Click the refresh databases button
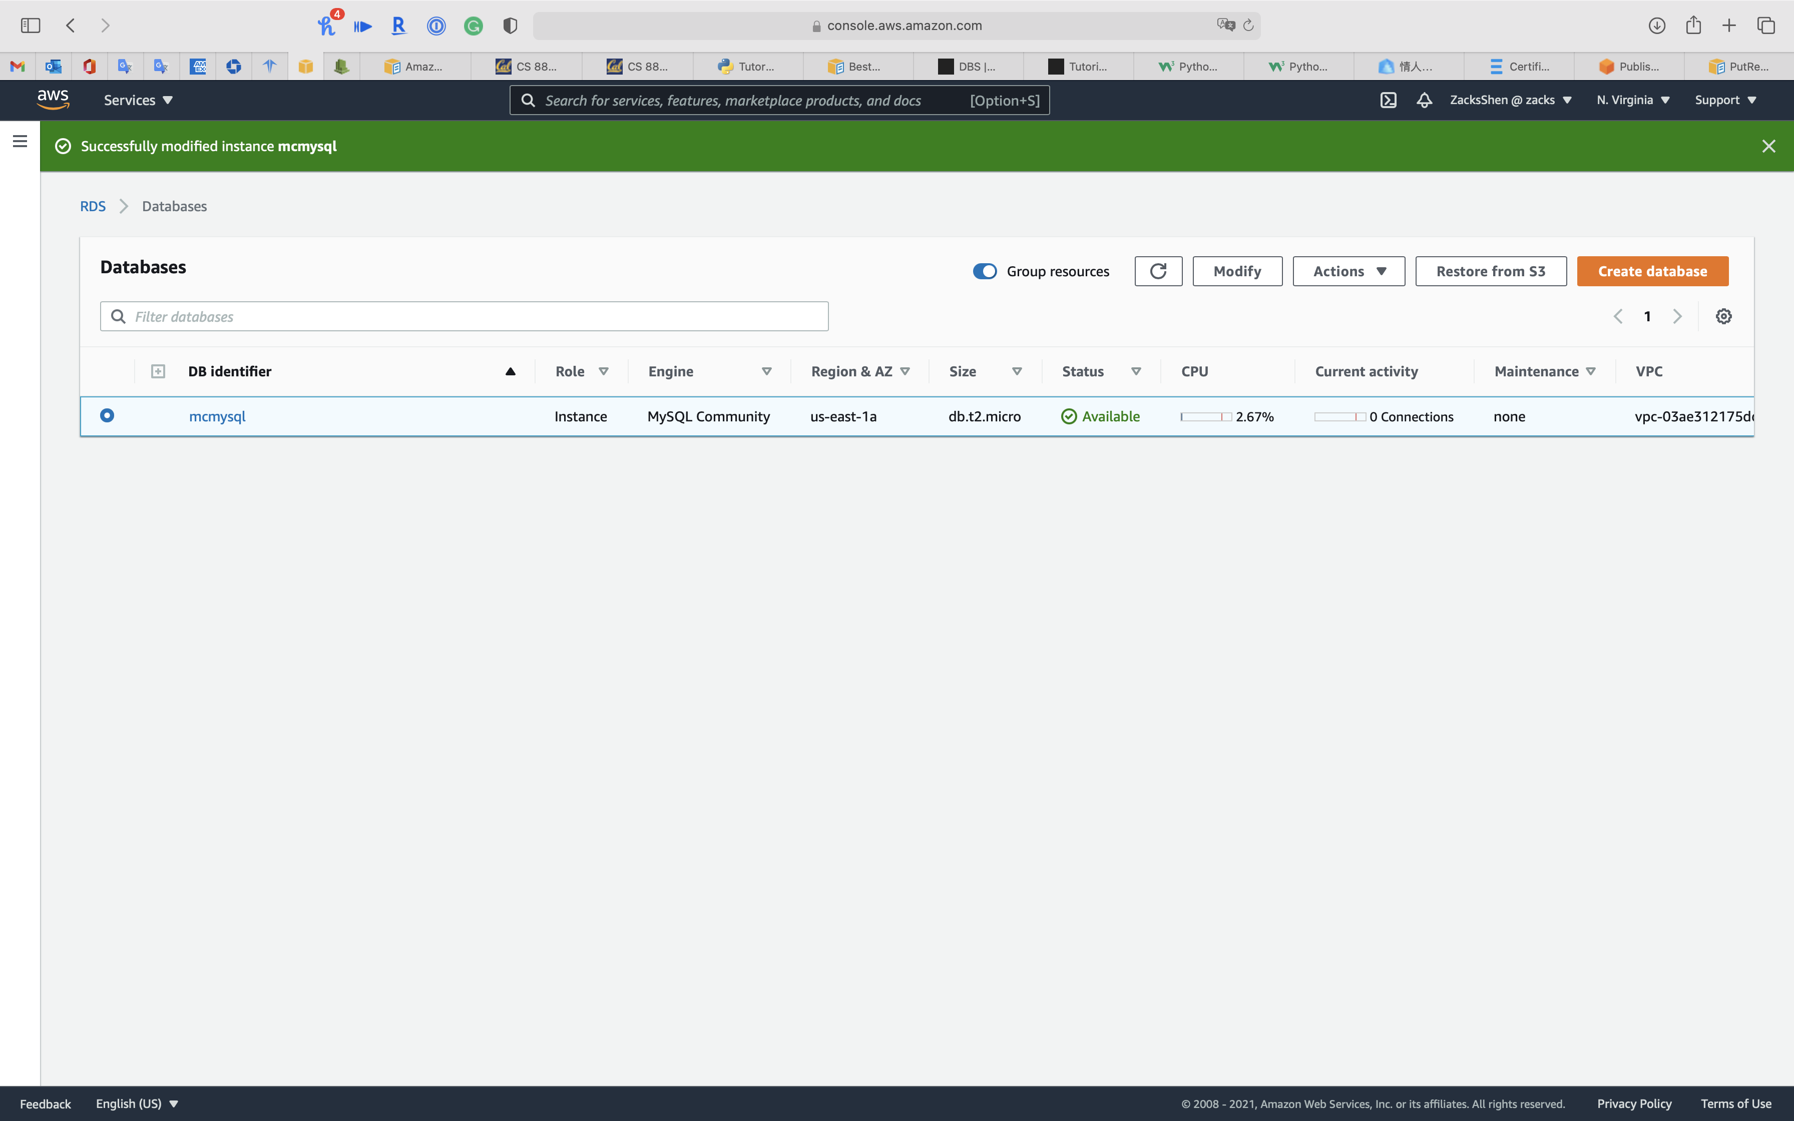1794x1121 pixels. (1158, 271)
